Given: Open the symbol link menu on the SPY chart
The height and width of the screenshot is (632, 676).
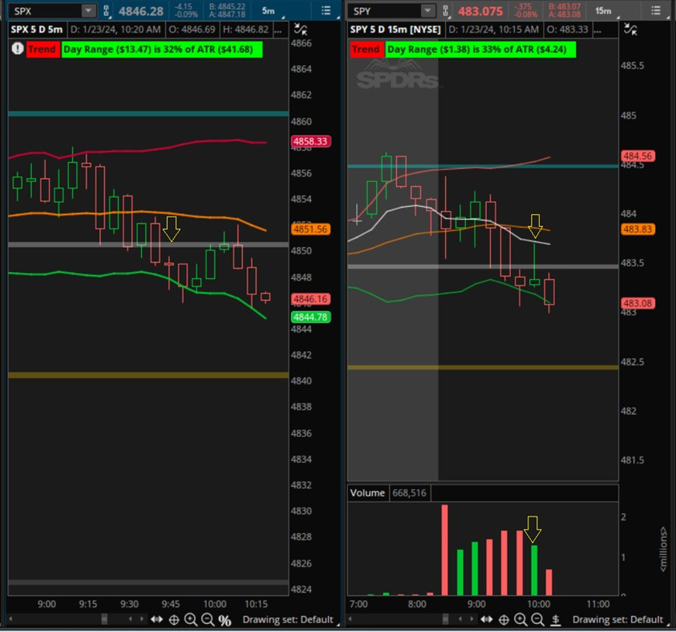Looking at the screenshot, I should [x=445, y=10].
